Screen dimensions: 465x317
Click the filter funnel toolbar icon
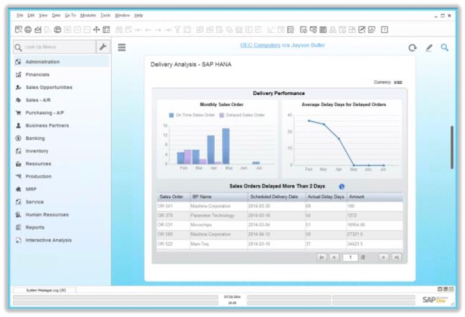(x=177, y=30)
